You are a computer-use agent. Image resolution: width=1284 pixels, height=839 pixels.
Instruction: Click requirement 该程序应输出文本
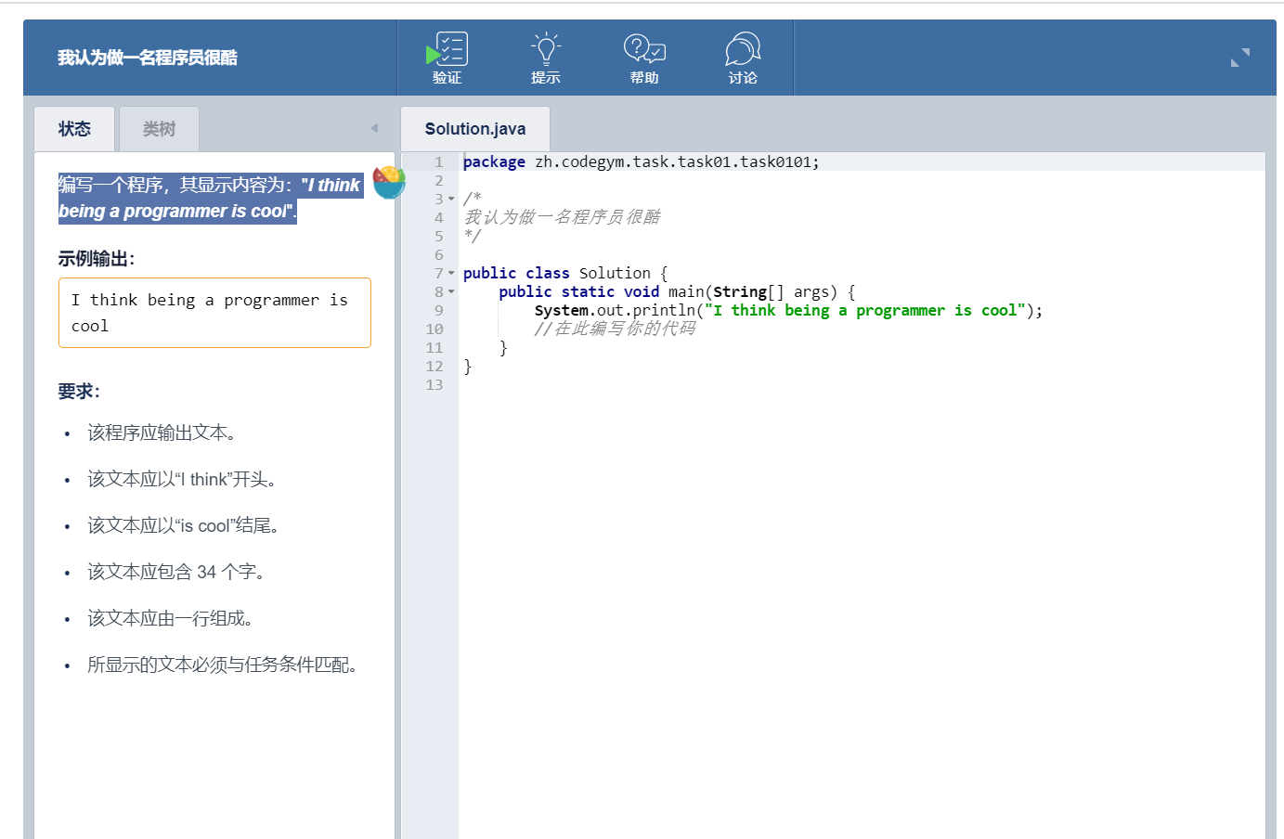click(162, 432)
